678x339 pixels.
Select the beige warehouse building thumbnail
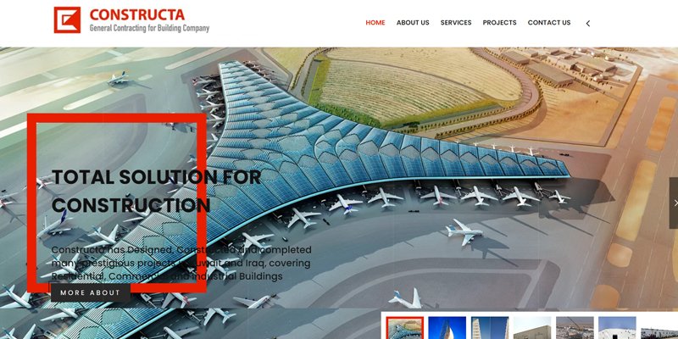coord(532,328)
